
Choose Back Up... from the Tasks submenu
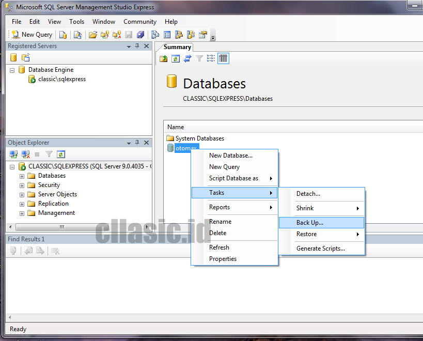(x=321, y=223)
